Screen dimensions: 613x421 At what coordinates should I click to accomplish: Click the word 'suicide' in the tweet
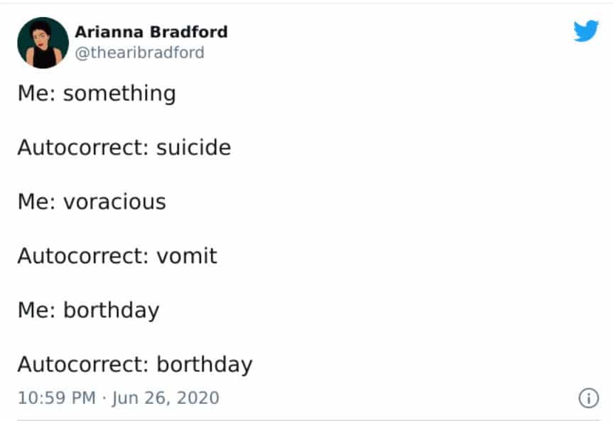coord(194,147)
